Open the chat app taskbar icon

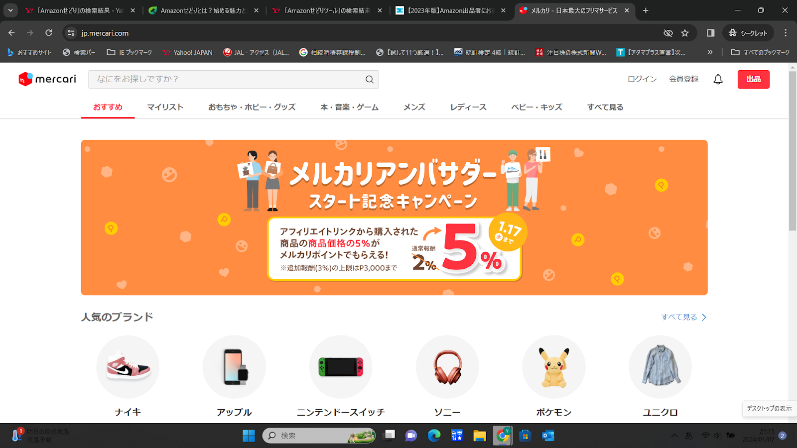[x=411, y=436]
